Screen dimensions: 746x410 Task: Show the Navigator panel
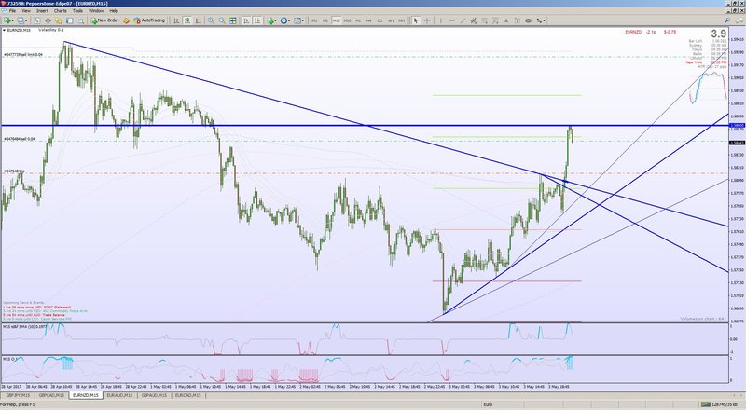59,20
